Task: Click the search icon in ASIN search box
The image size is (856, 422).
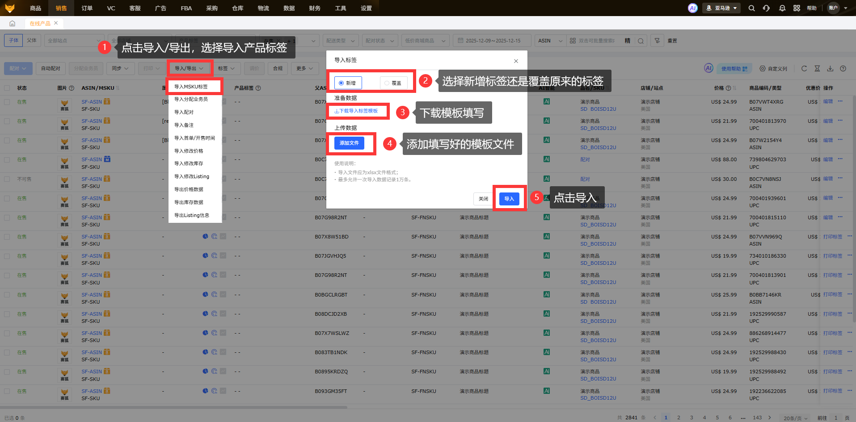Action: [641, 41]
